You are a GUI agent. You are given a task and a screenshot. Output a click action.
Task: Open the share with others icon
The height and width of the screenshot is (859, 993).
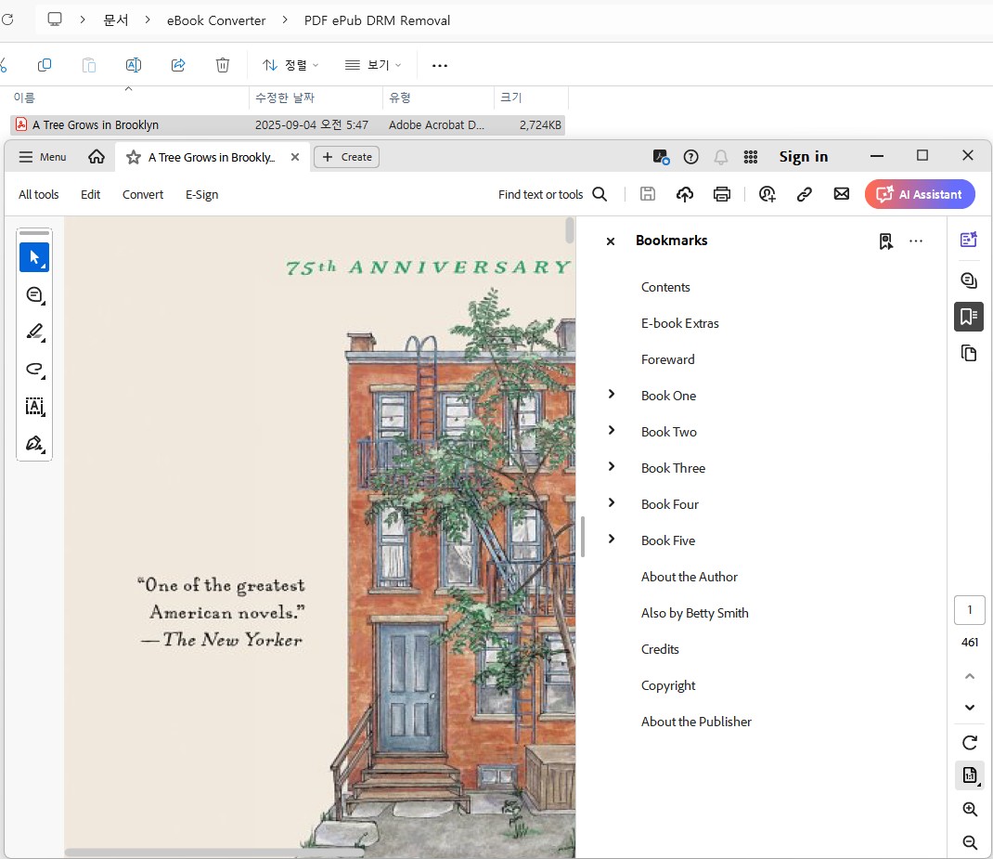click(x=767, y=194)
